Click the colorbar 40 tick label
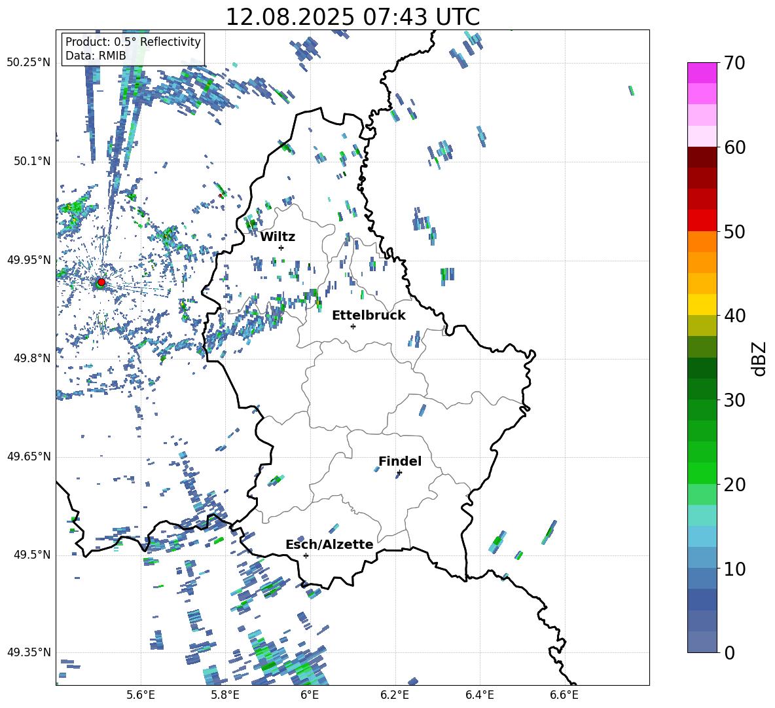Screen dimensions: 775x708 click(735, 316)
